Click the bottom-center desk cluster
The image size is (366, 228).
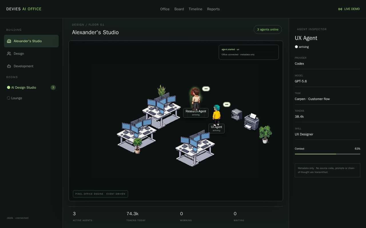click(x=195, y=148)
